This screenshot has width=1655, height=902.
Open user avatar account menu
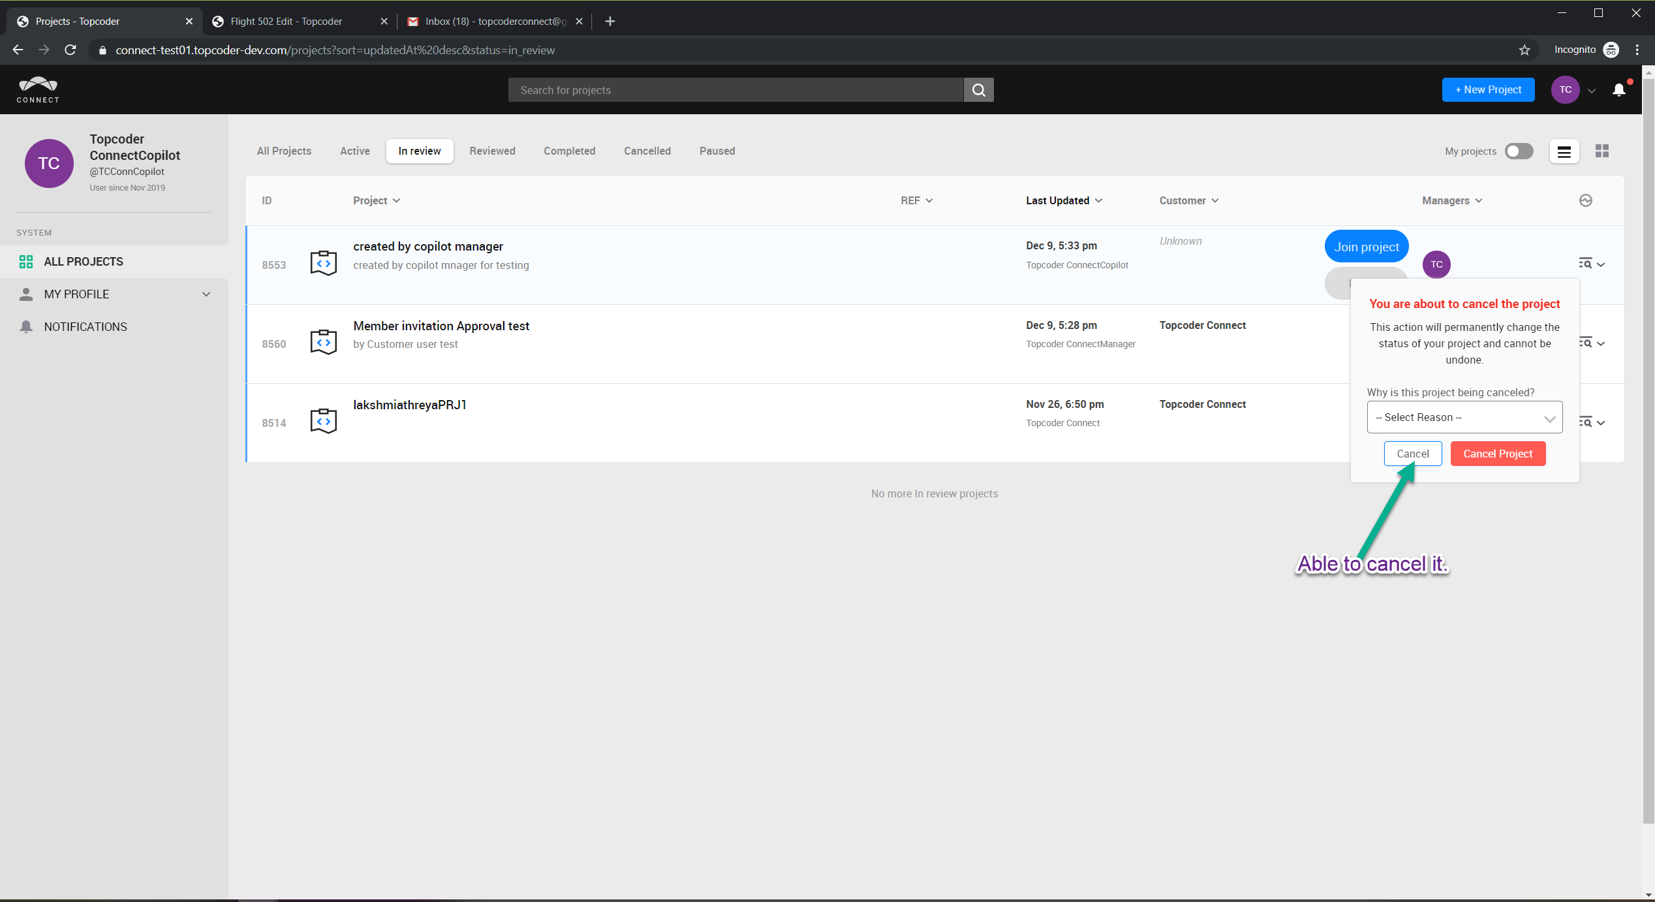1565,90
